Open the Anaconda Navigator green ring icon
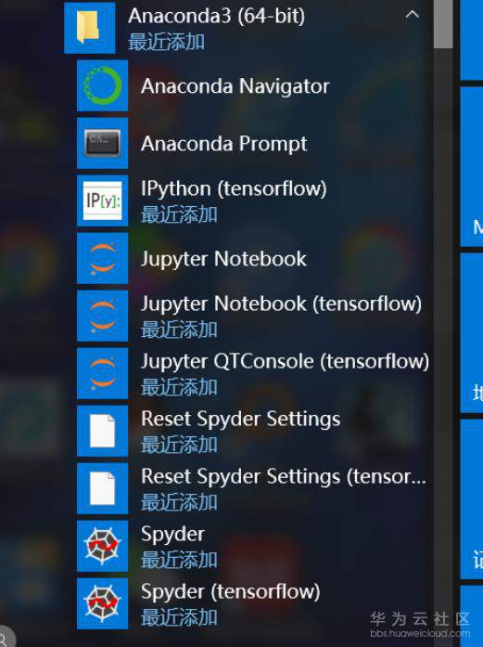 pyautogui.click(x=102, y=85)
